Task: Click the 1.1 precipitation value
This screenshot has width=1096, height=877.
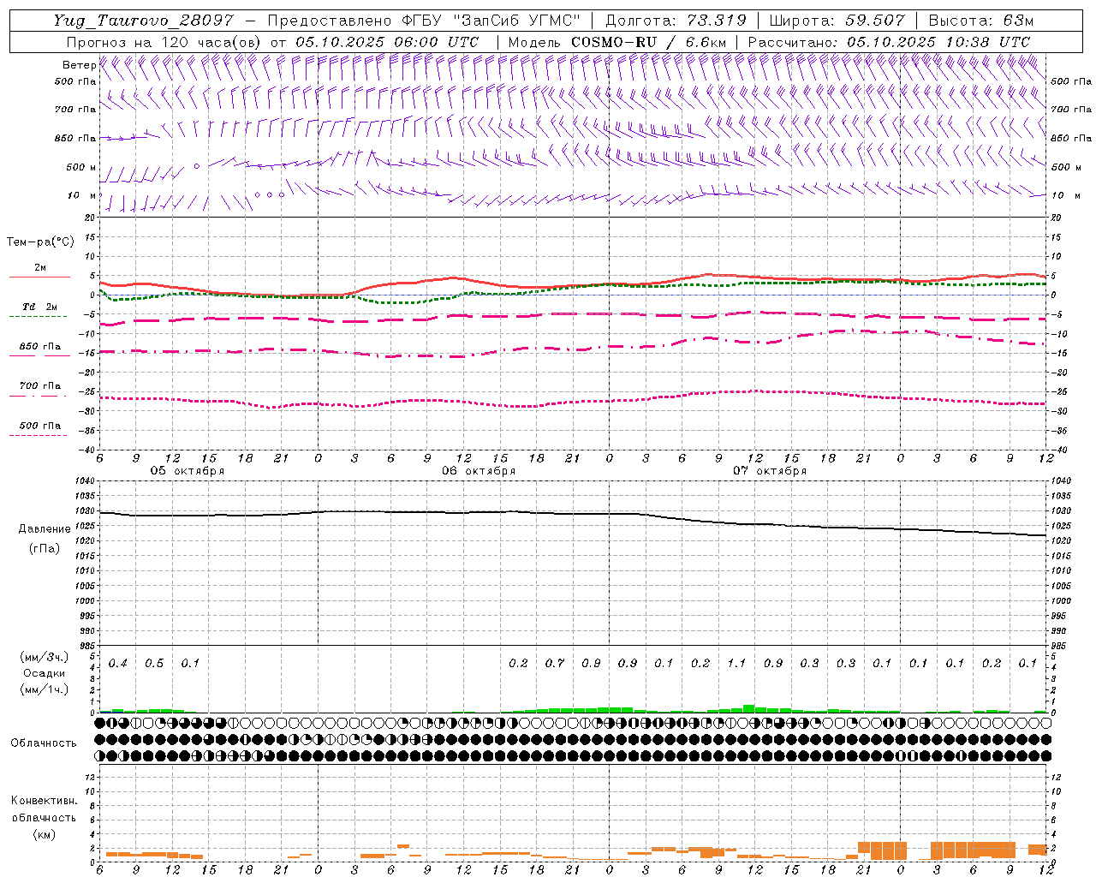Action: [736, 664]
